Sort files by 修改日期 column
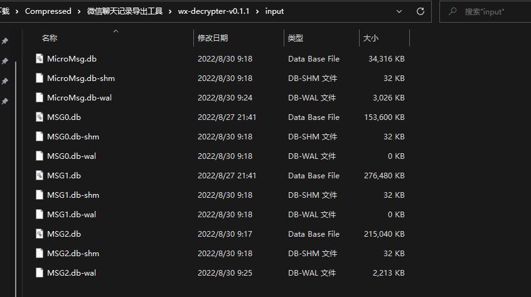Image resolution: width=531 pixels, height=297 pixels. (x=213, y=38)
